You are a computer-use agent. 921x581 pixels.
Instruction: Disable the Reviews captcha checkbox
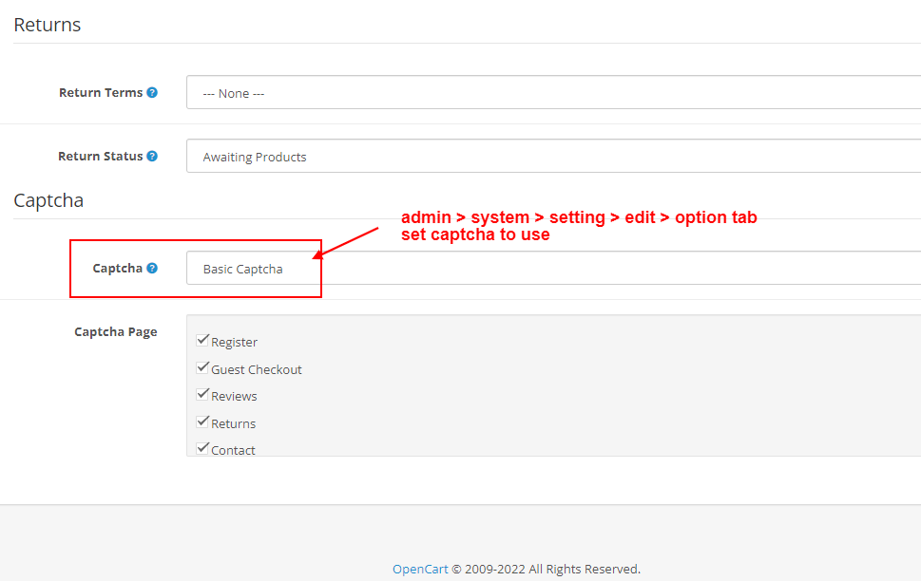coord(202,394)
